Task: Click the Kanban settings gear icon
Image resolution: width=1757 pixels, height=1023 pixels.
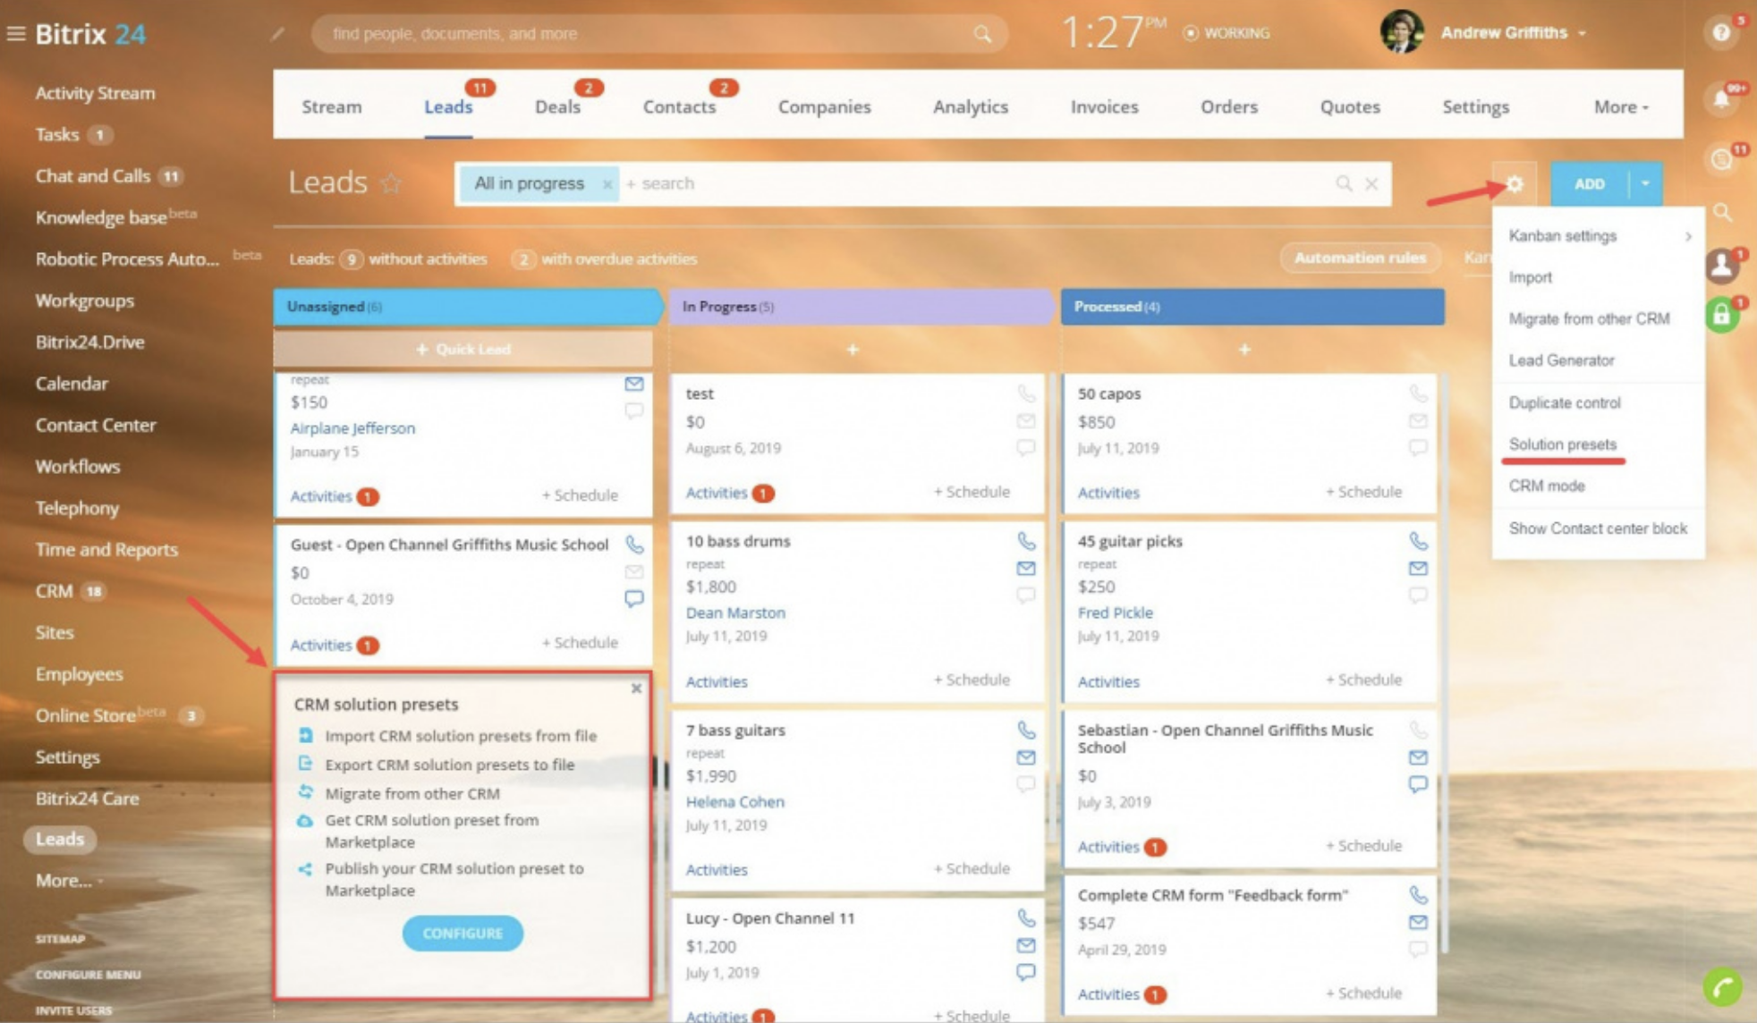Action: pyautogui.click(x=1514, y=182)
